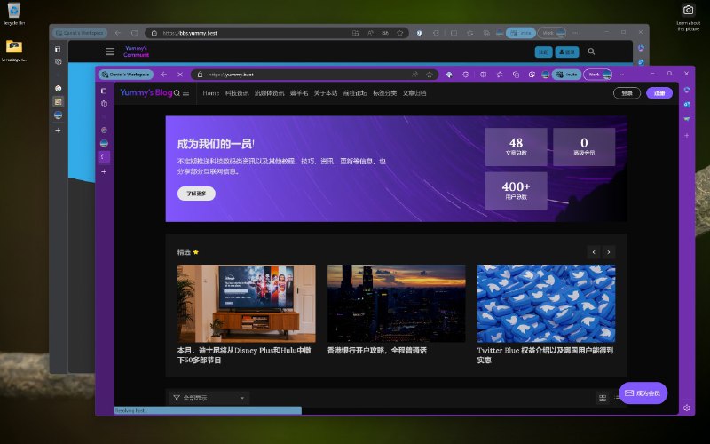Click the 了解更多 button in the banner
The width and height of the screenshot is (710, 444).
tap(196, 194)
